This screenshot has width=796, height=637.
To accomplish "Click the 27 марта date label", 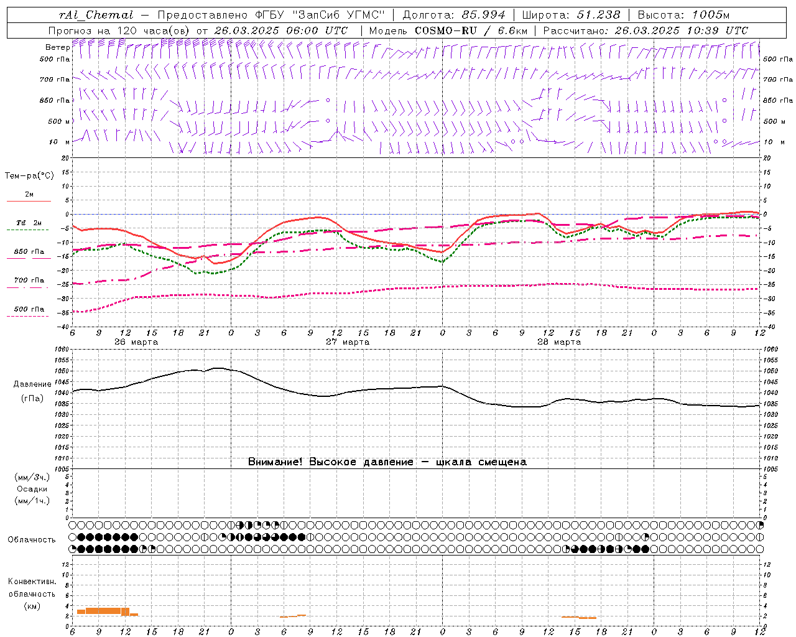I will tap(348, 342).
